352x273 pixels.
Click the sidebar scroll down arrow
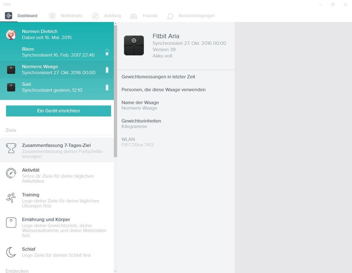tap(115, 271)
